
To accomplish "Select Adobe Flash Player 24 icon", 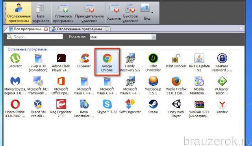I will [x=61, y=58].
